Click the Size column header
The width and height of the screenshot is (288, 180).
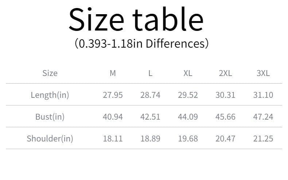coord(50,73)
